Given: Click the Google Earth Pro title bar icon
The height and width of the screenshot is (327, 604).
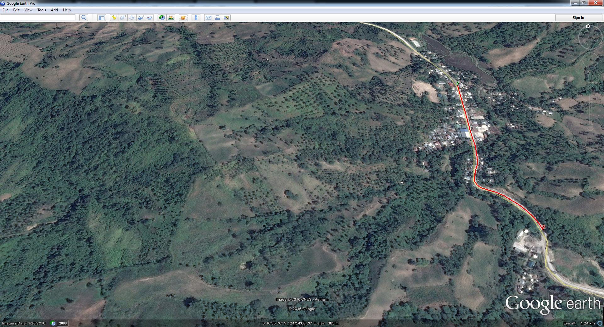Looking at the screenshot, I should tap(3, 3).
